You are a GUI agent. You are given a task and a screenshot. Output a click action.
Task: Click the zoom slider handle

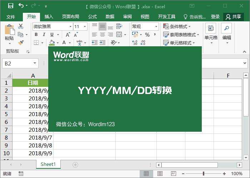pyautogui.click(x=203, y=174)
